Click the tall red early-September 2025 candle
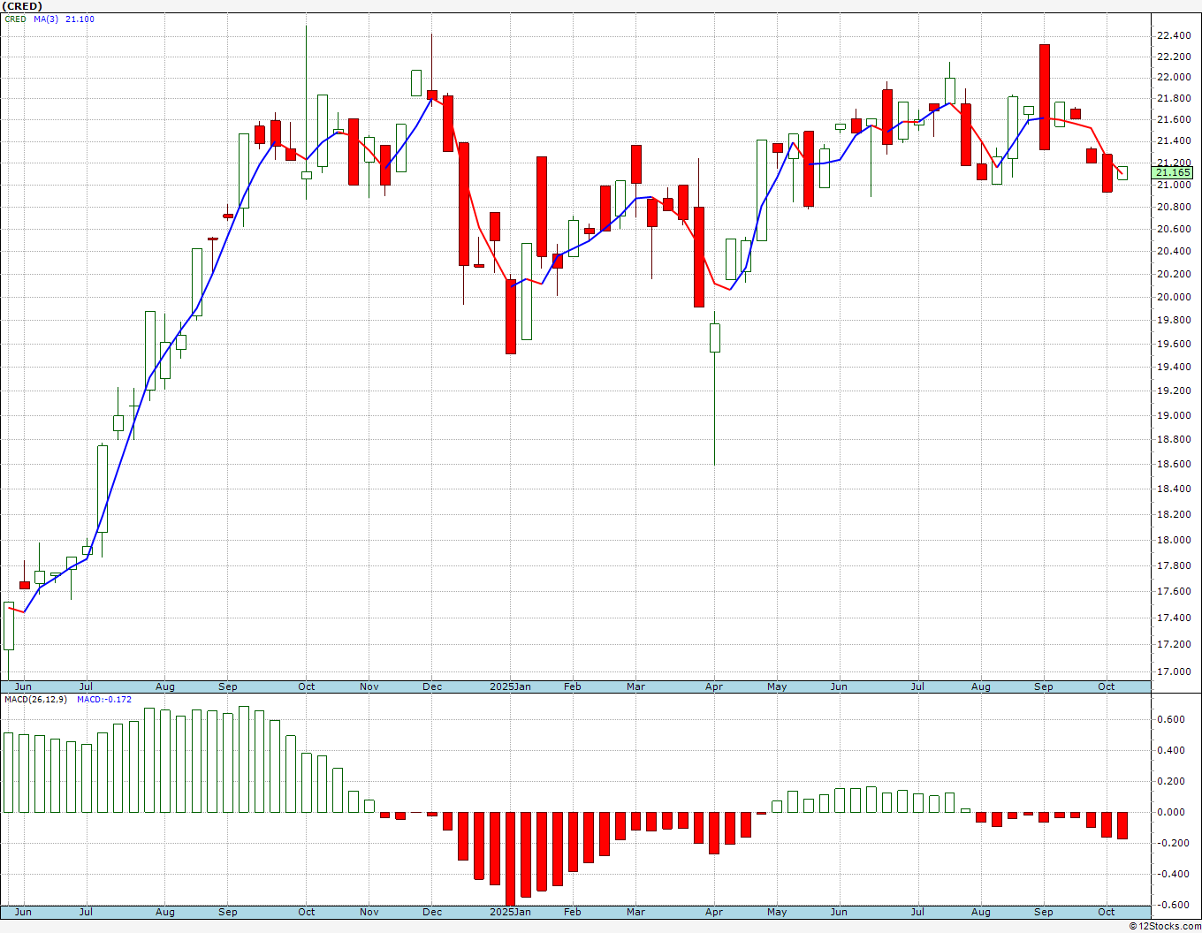 pyautogui.click(x=1044, y=96)
